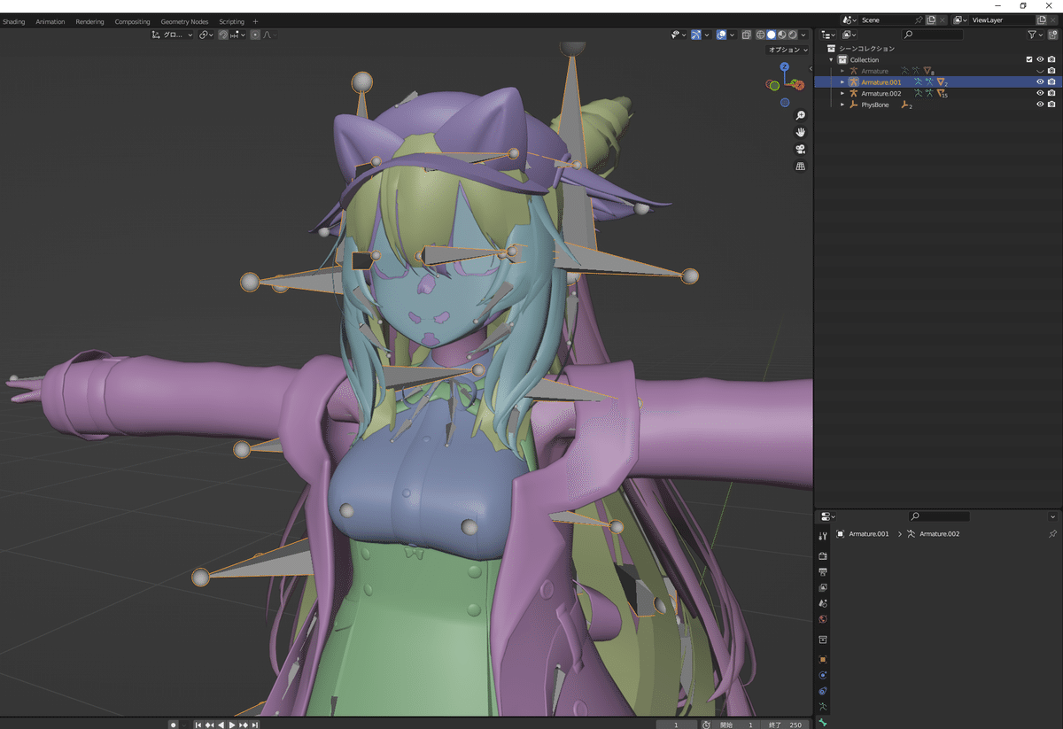Expand the Armature.001 tree item

tap(842, 82)
